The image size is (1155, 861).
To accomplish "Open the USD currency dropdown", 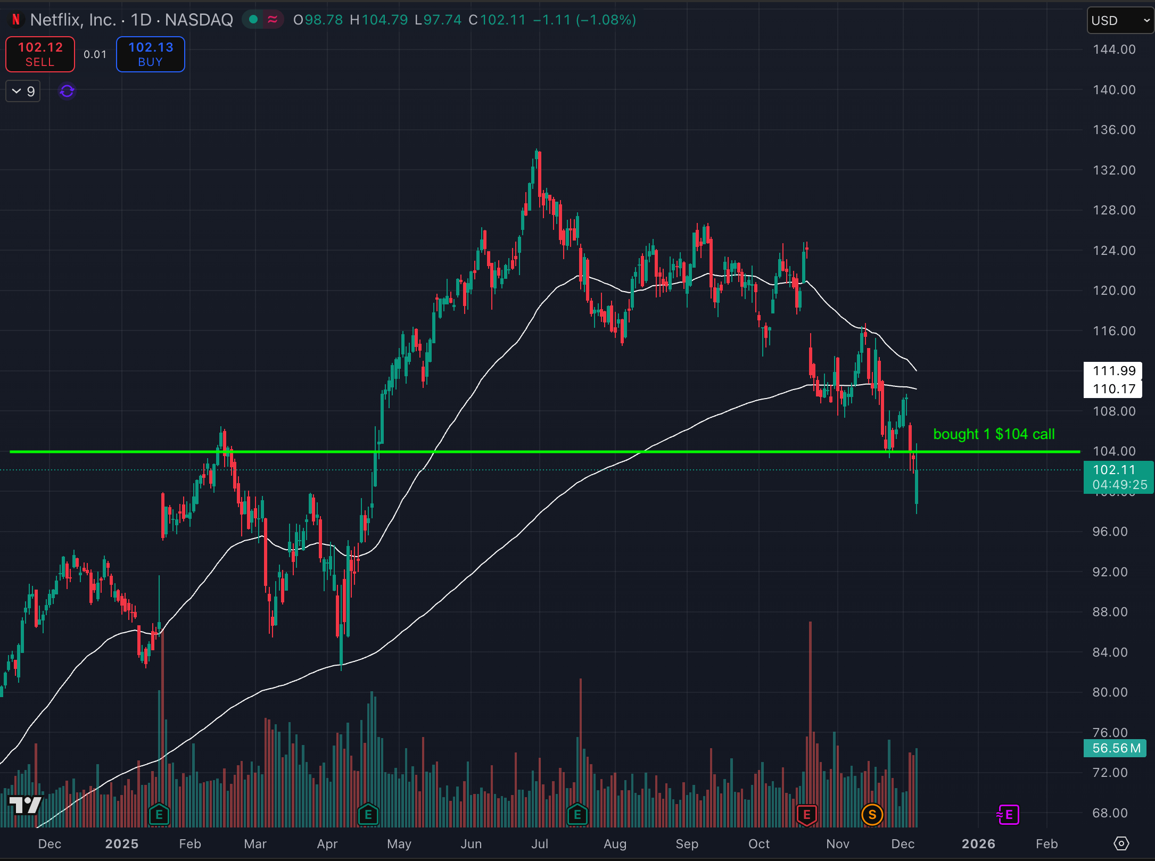I will (1119, 21).
